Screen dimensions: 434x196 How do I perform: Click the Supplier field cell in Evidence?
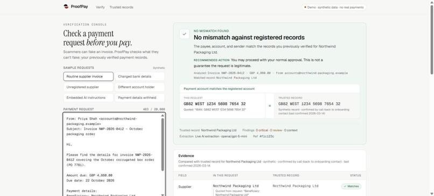point(185,187)
